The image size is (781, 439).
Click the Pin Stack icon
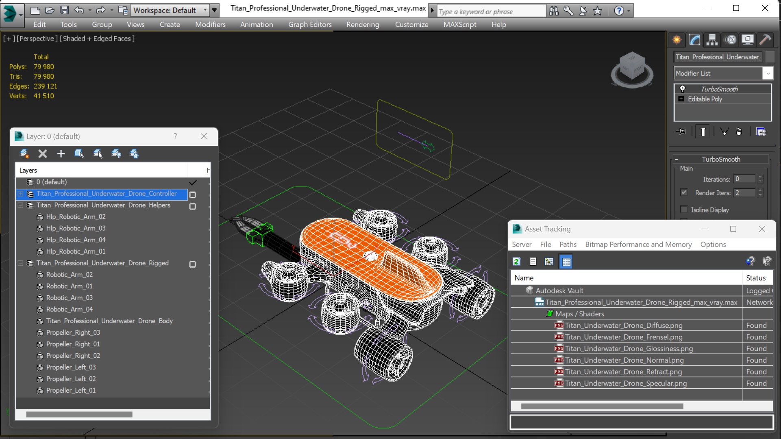[681, 132]
